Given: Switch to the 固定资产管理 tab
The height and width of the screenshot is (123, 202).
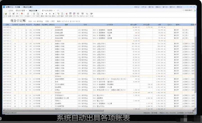Looking at the screenshot, I should 21,10.
